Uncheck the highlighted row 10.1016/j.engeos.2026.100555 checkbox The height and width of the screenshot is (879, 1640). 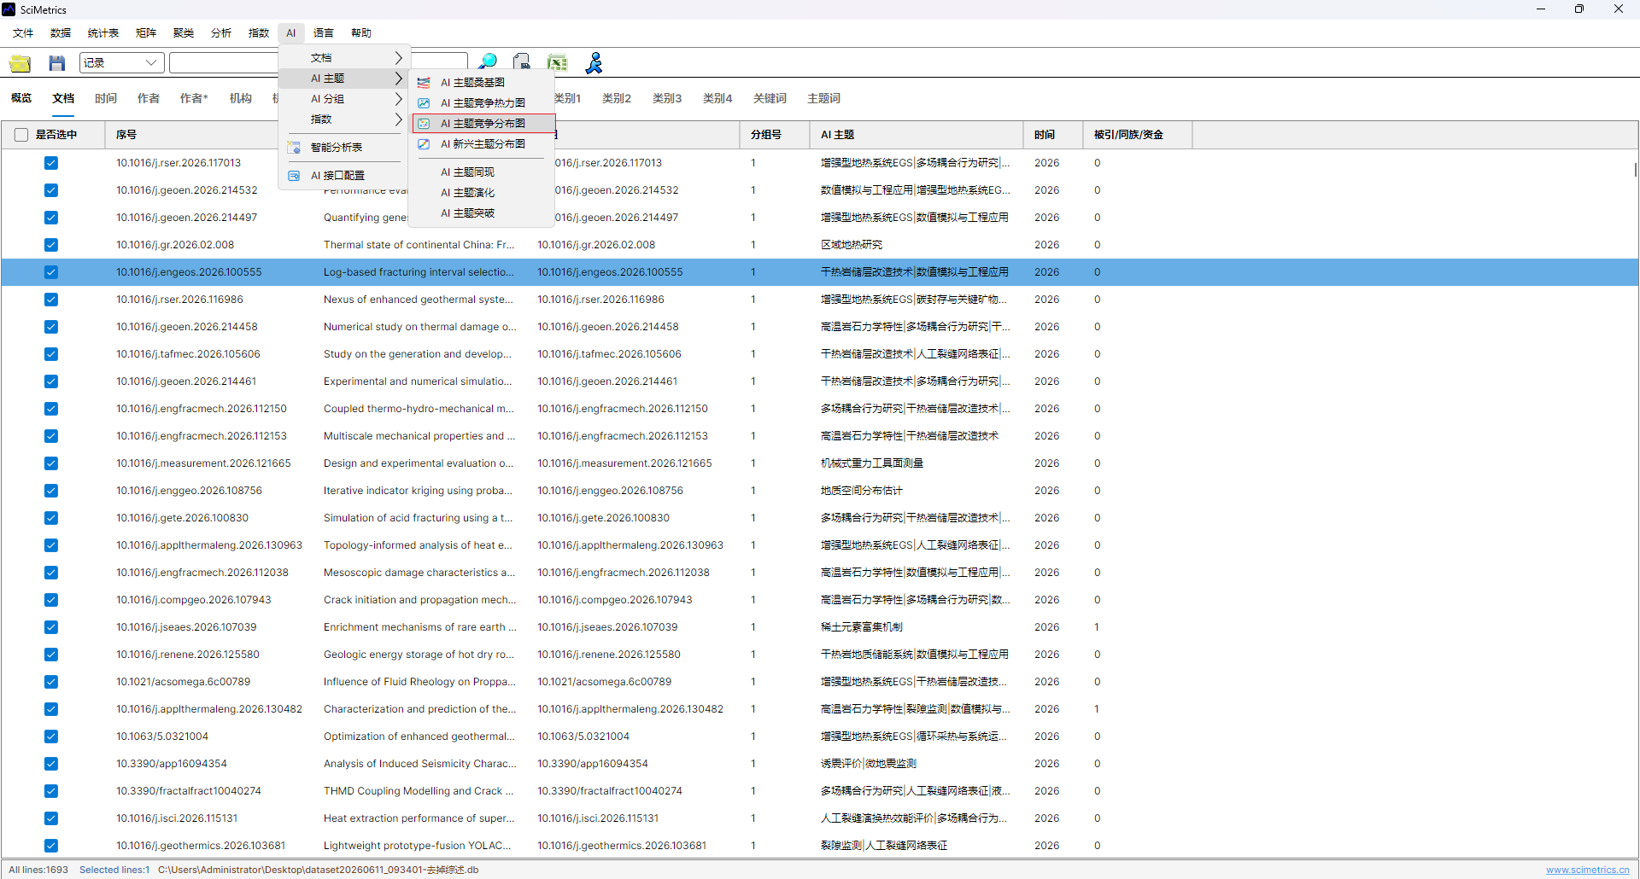coord(51,272)
